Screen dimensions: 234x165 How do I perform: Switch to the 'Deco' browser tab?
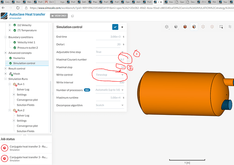(x=191, y=2)
